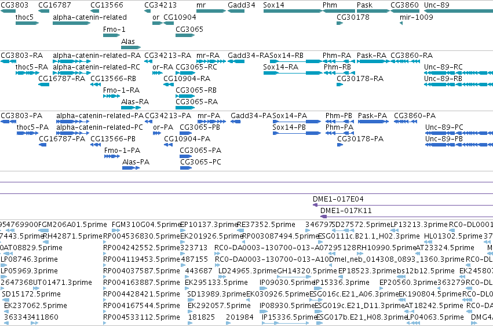Click the CG30178 gene label
493x326 pixels.
coord(353,17)
